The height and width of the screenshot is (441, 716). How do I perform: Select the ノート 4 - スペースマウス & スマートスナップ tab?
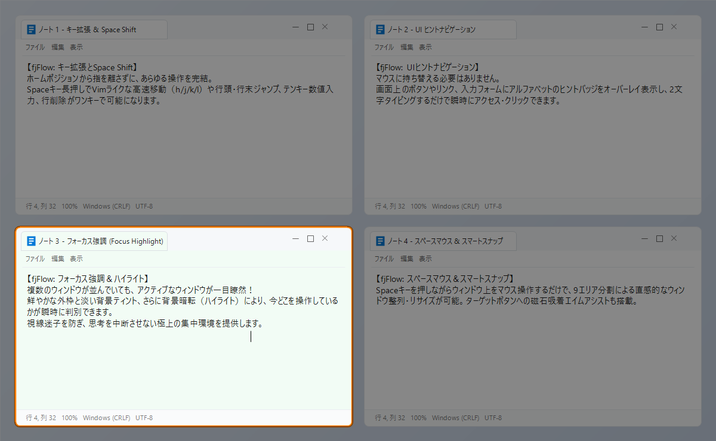click(x=443, y=241)
